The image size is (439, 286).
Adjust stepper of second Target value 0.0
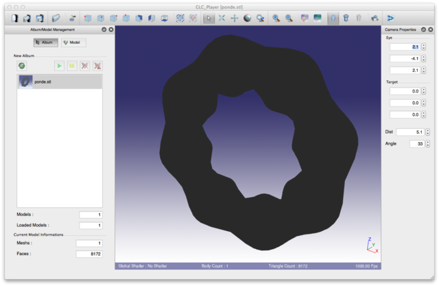[x=424, y=103]
